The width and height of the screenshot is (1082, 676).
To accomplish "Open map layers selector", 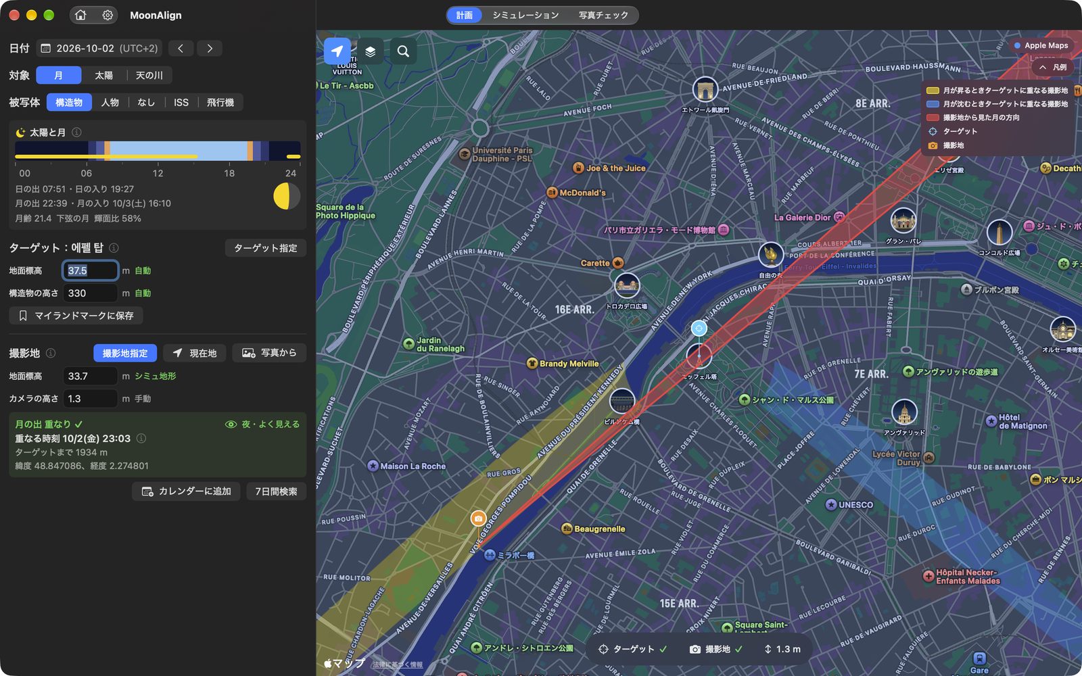I will 370,51.
